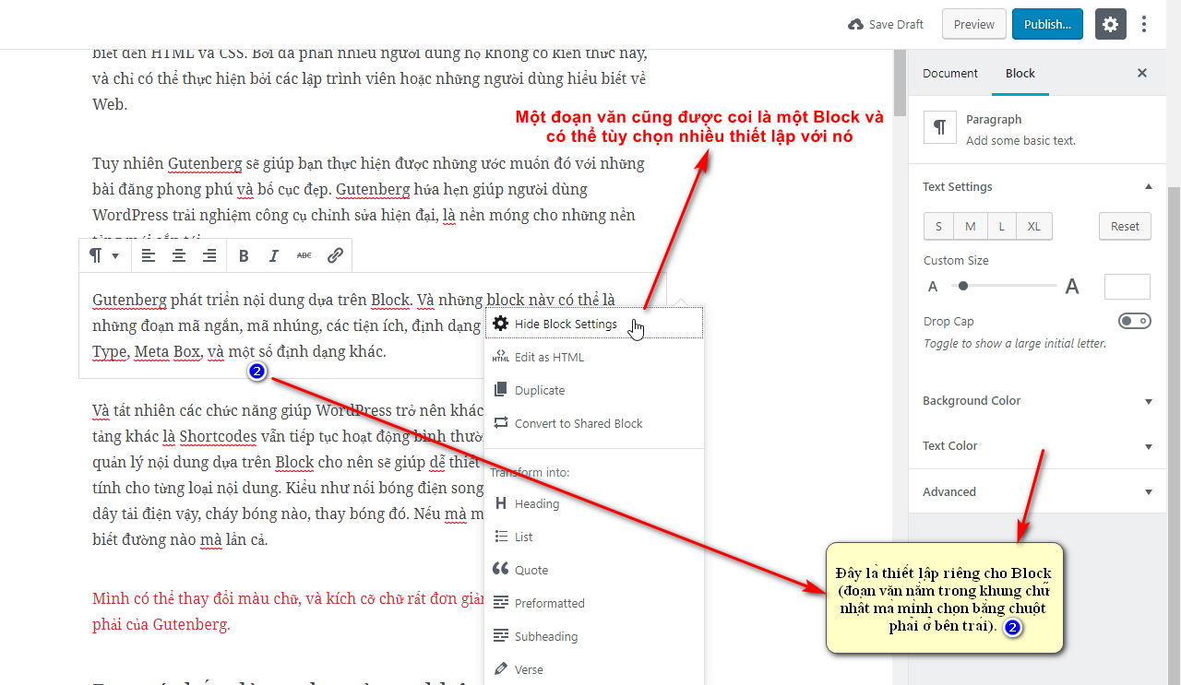This screenshot has height=685, width=1181.
Task: Apply strikethrough formatting
Action: tap(304, 255)
